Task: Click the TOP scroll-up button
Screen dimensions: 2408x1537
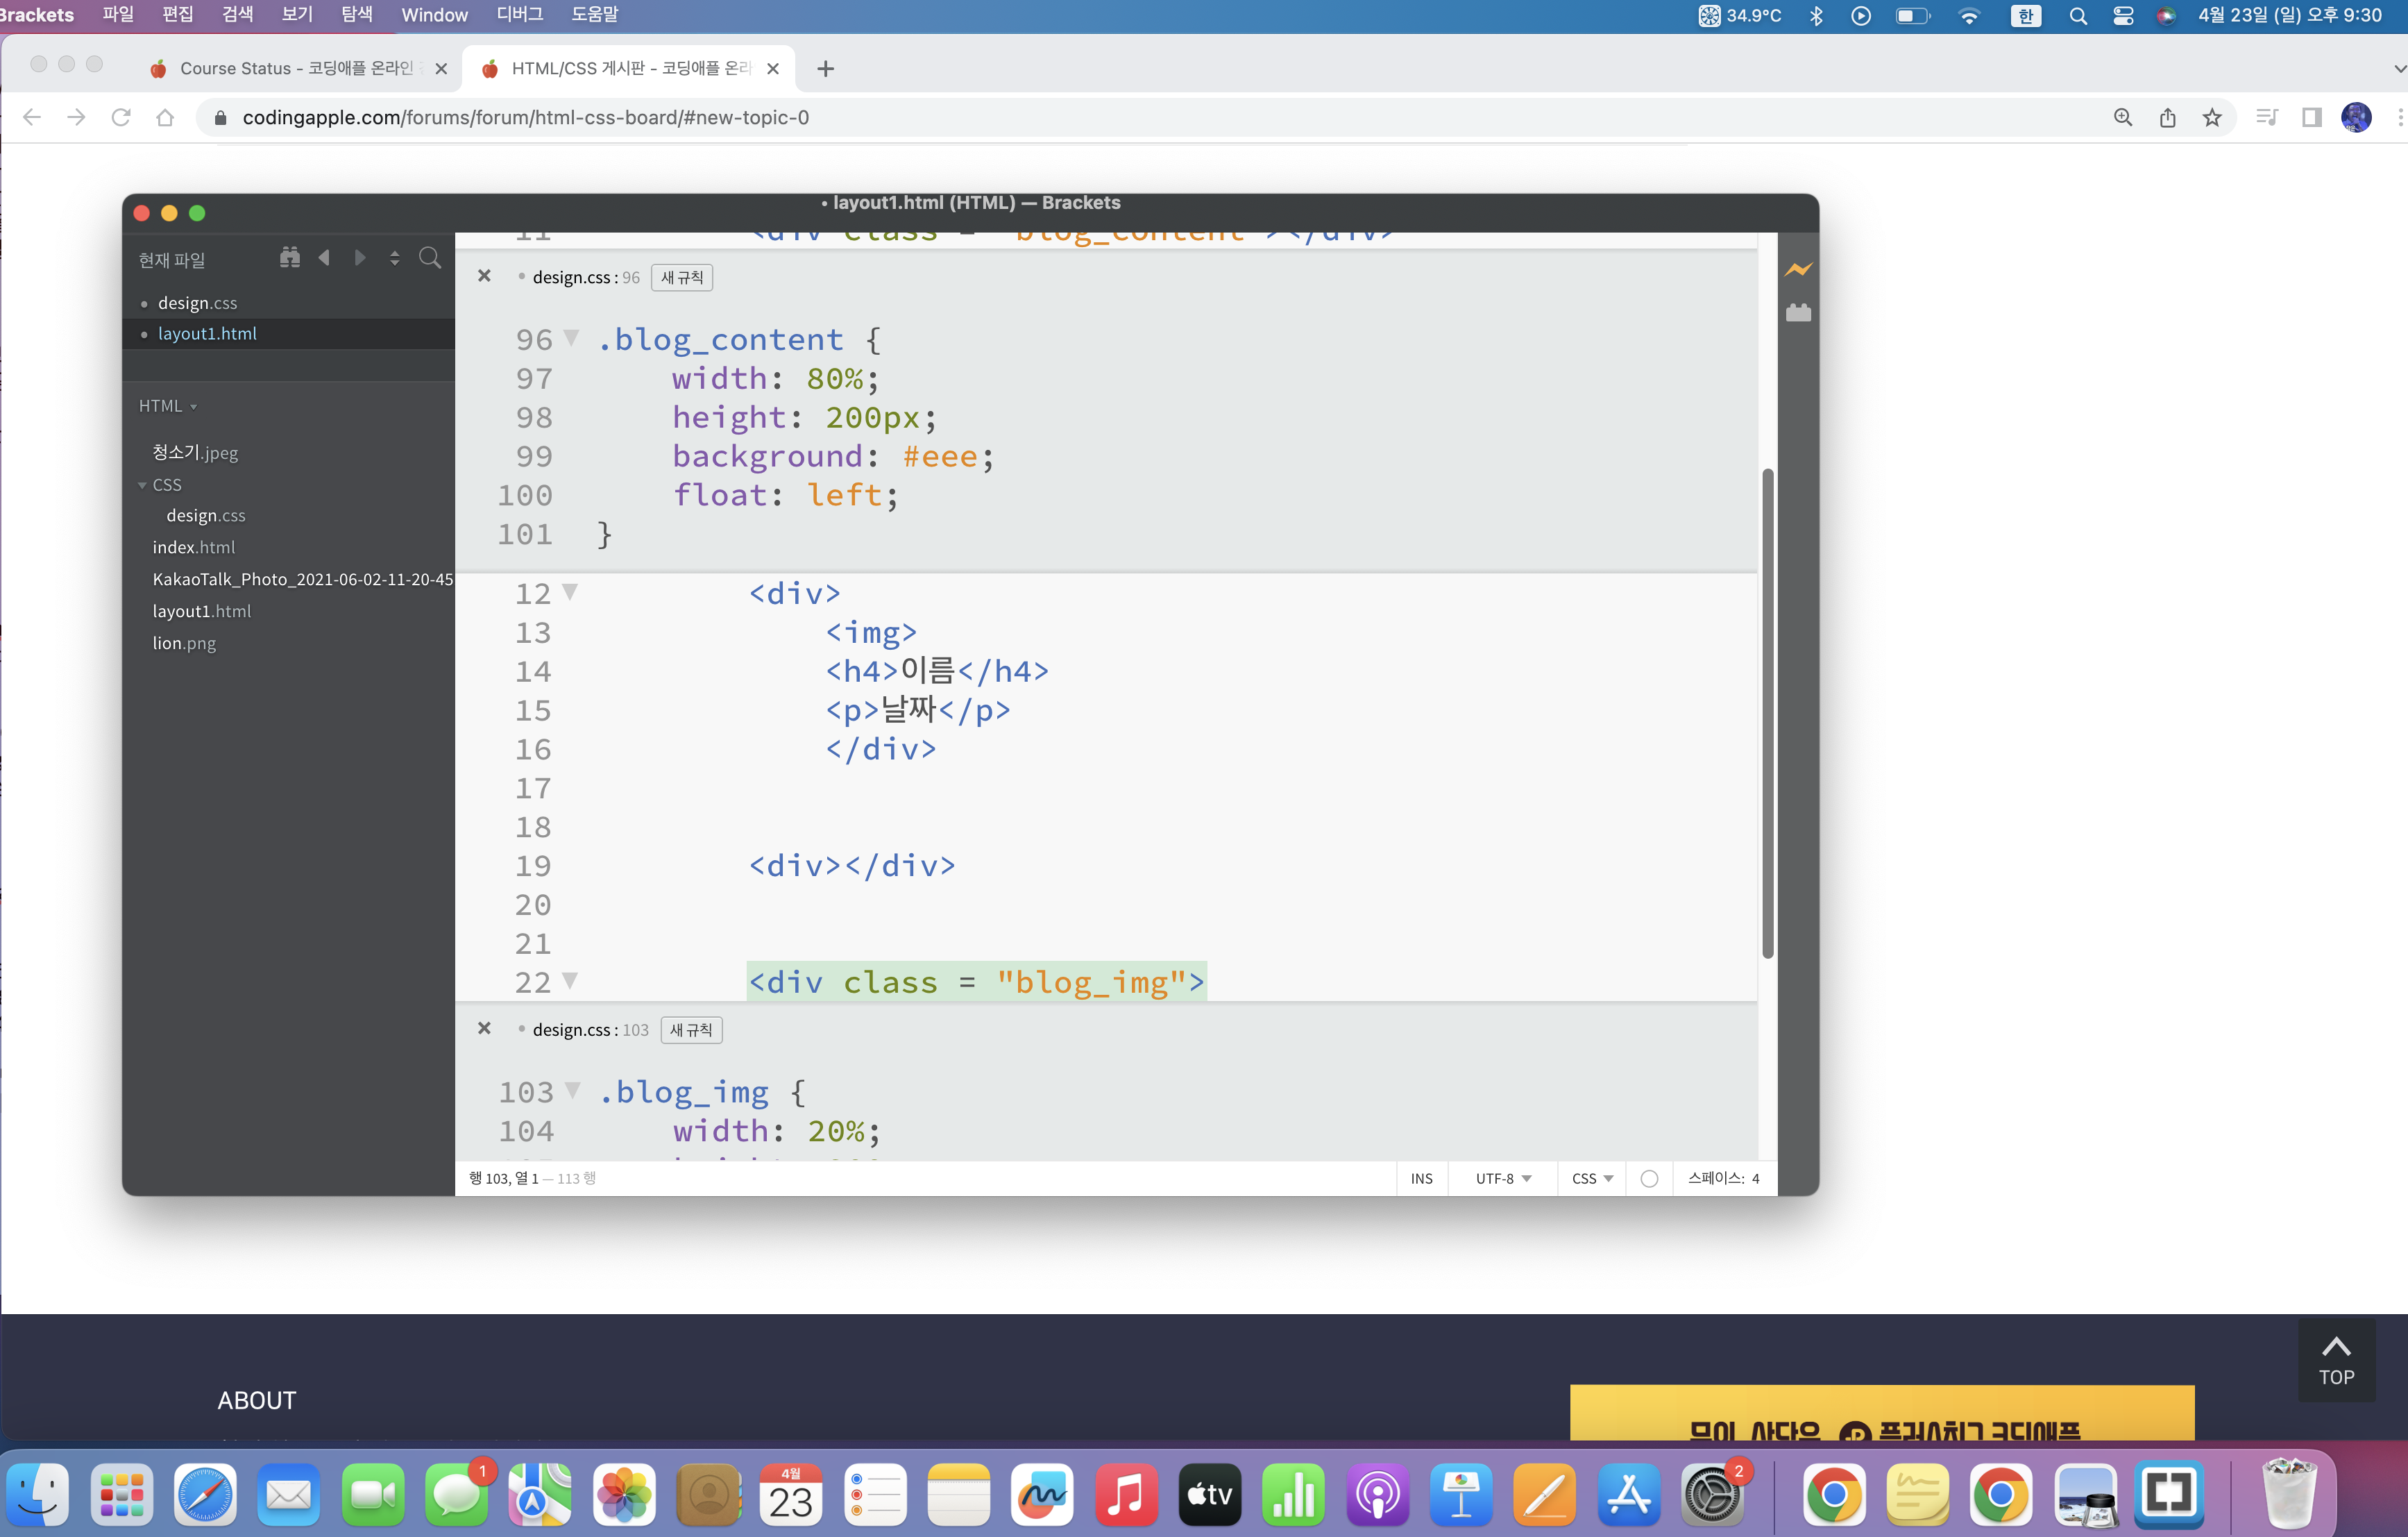Action: pyautogui.click(x=2336, y=1361)
